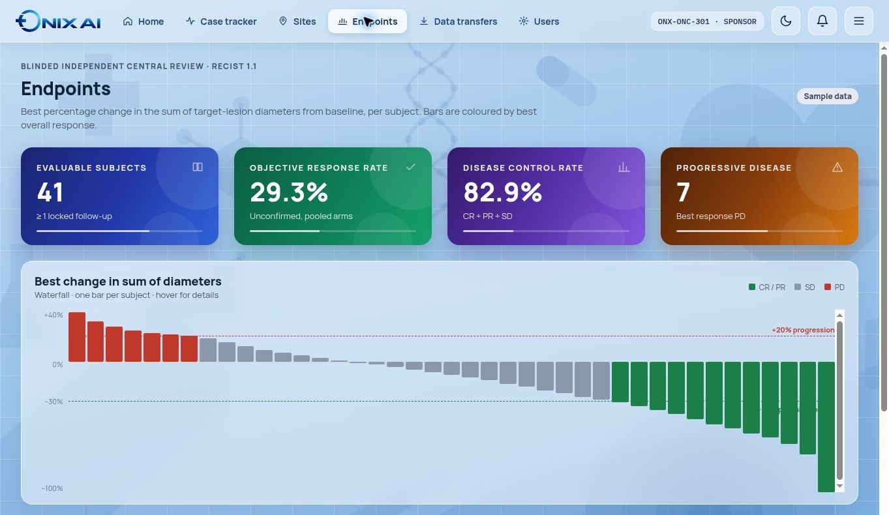Click the Disease Control Rate progress bar
The height and width of the screenshot is (515, 889).
click(x=546, y=231)
